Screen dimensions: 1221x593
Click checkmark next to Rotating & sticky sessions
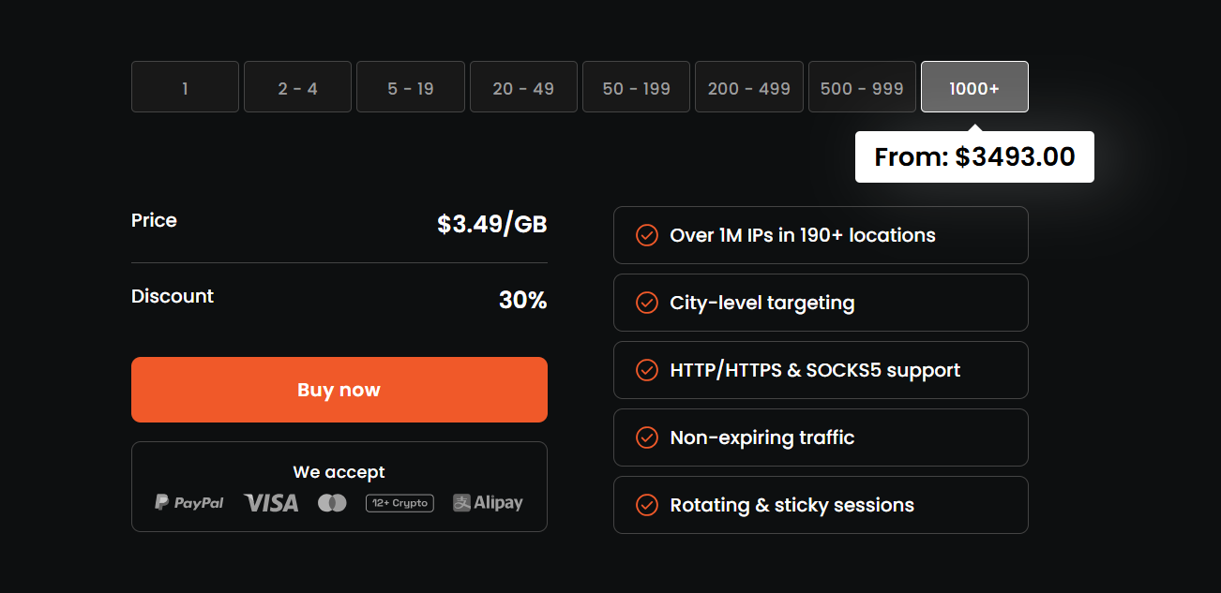(646, 505)
